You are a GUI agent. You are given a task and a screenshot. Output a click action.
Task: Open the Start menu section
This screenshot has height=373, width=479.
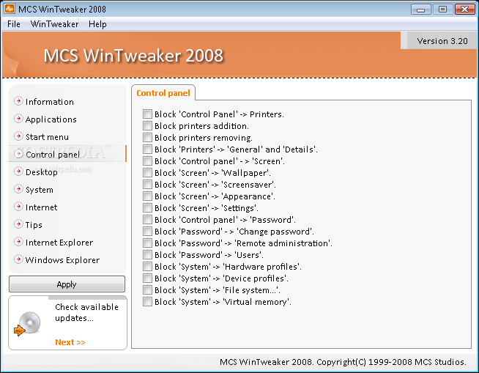[47, 137]
